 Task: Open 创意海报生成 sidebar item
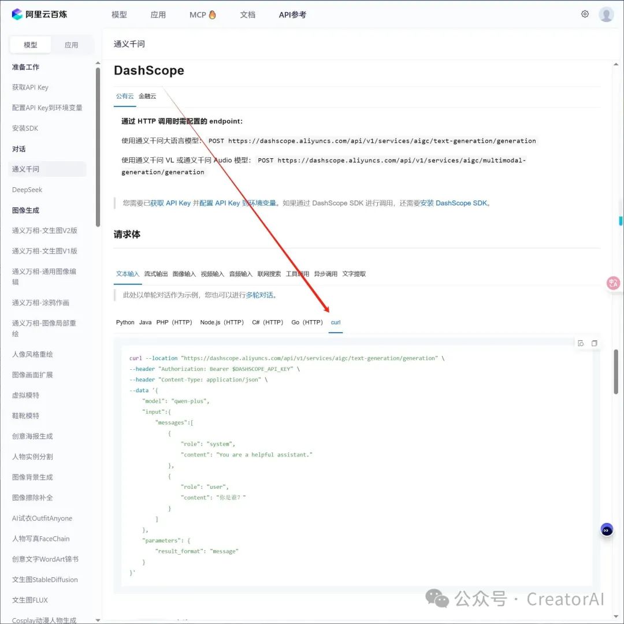coord(32,436)
